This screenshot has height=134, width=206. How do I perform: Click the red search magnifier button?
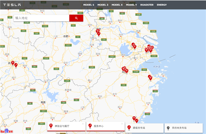[x=76, y=18]
